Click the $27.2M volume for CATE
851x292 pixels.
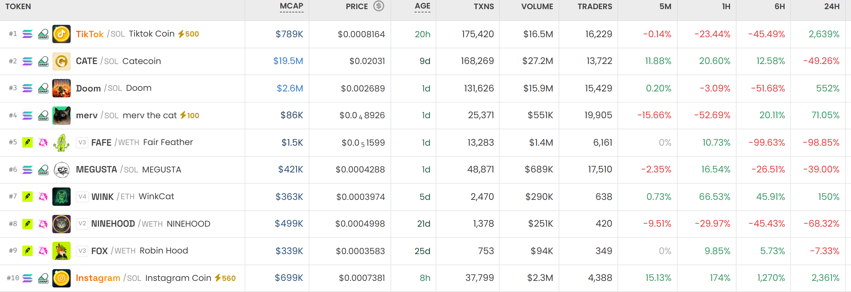coord(537,61)
